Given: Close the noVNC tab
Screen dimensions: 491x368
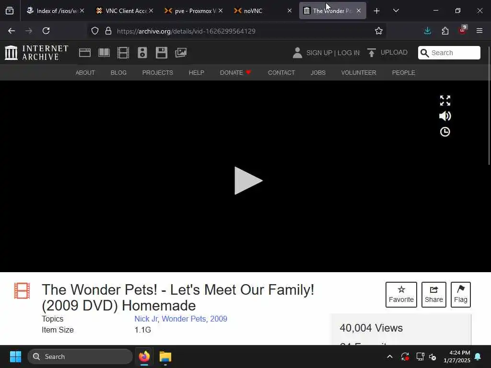Looking at the screenshot, I should 289,11.
